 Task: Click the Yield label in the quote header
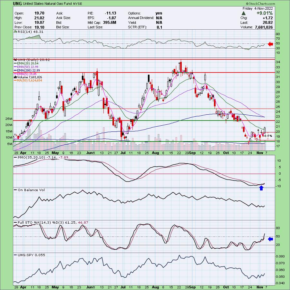pyautogui.click(x=132, y=23)
